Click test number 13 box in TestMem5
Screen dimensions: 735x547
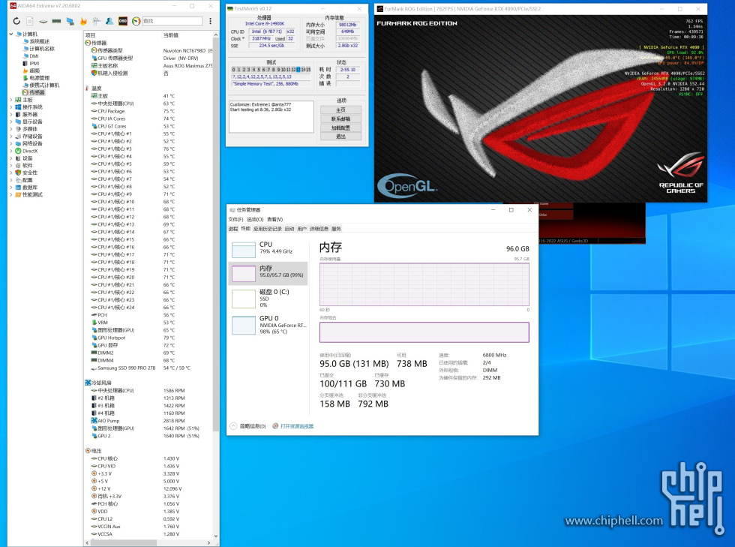click(298, 70)
